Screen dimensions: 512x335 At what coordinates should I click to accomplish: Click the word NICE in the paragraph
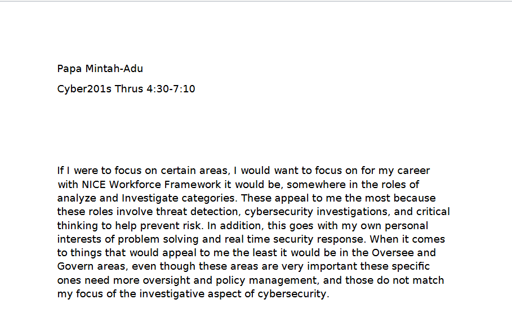click(94, 185)
